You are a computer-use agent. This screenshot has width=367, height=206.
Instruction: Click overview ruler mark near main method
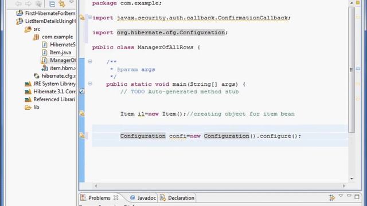pyautogui.click(x=358, y=84)
